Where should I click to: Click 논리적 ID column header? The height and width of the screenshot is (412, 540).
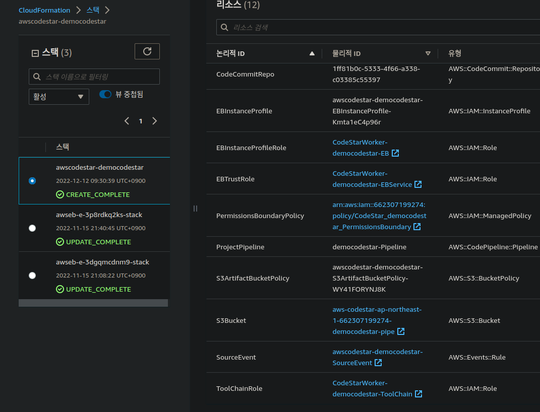point(230,53)
